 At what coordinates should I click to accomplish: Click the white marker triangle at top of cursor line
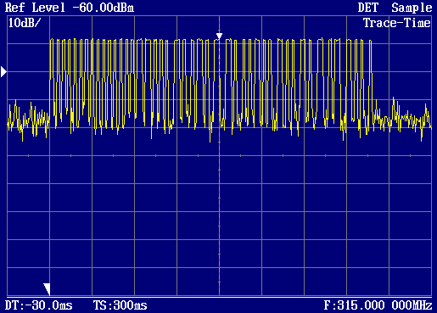[219, 36]
